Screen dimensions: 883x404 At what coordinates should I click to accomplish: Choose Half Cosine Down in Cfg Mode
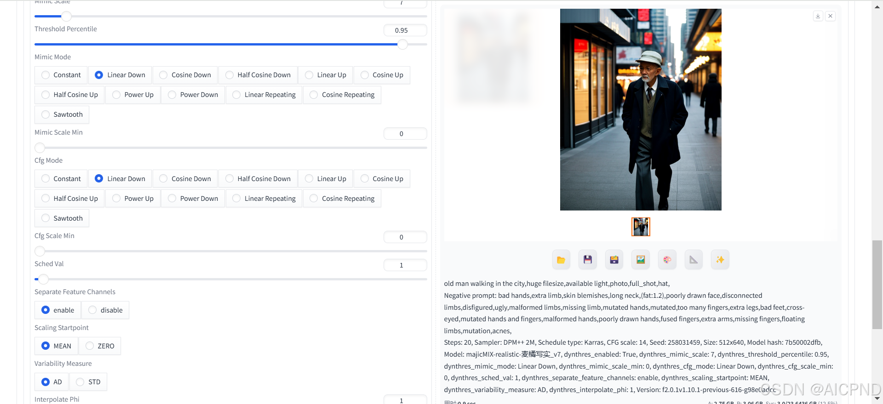pyautogui.click(x=258, y=179)
